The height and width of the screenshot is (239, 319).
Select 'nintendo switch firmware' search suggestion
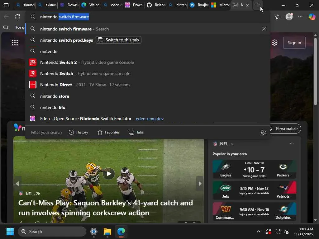(x=147, y=29)
